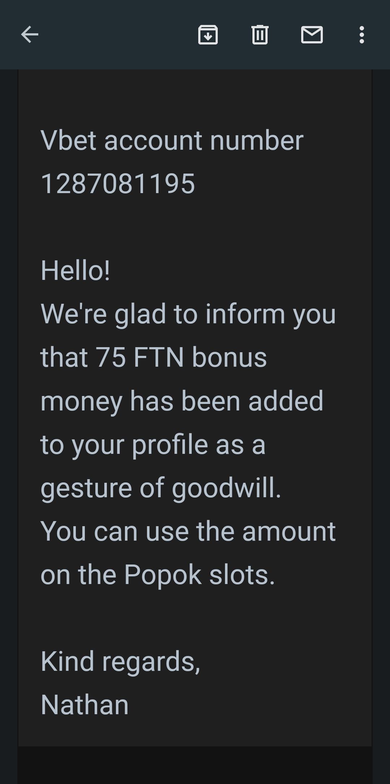Delete this email with the trash icon
This screenshot has height=784, width=390.
[260, 35]
